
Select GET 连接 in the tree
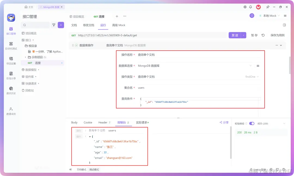click(x=42, y=63)
